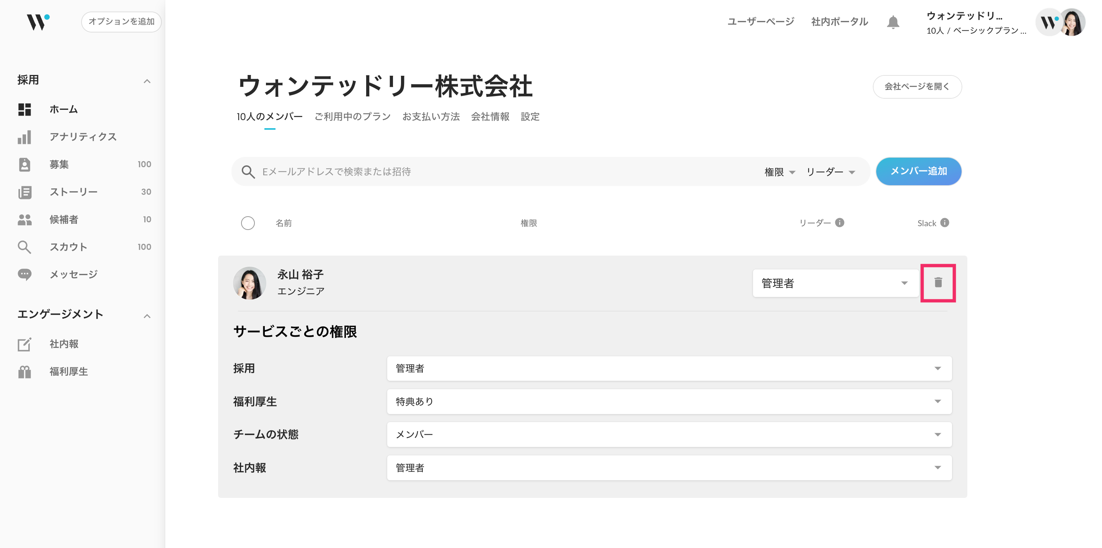
Task: Click the Analytics bar chart icon
Action: coord(24,137)
